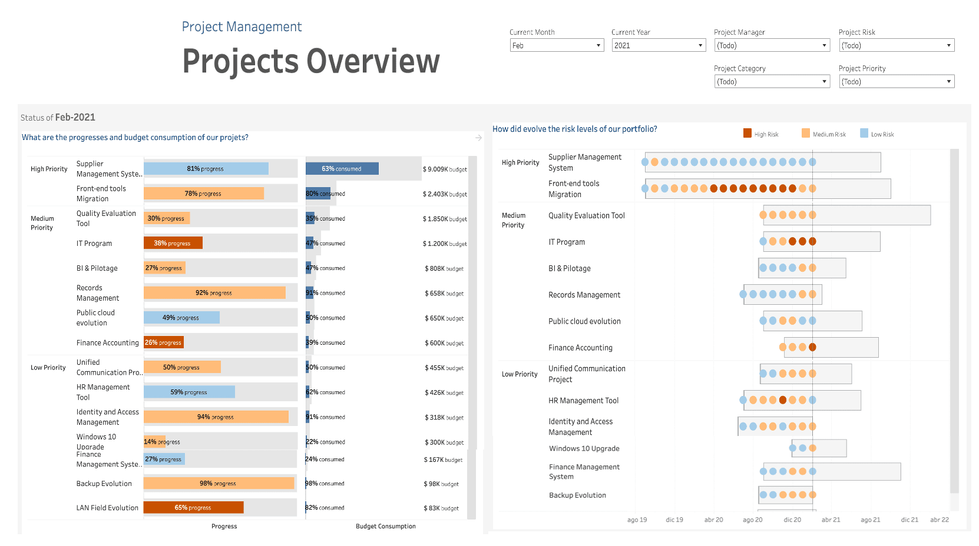Click the dark red Finance Accounting risk dot
Viewport: 979px width, 546px height.
click(812, 347)
